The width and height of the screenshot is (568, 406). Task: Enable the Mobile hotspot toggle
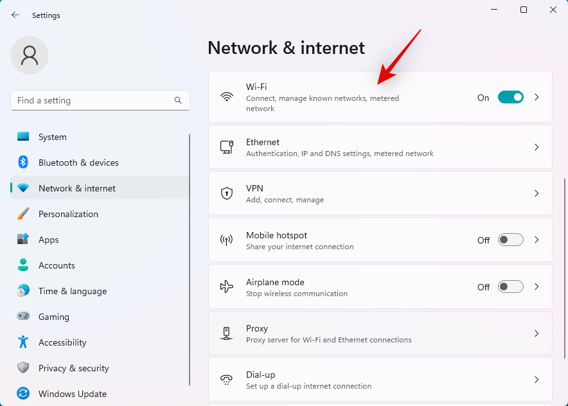[x=511, y=240]
